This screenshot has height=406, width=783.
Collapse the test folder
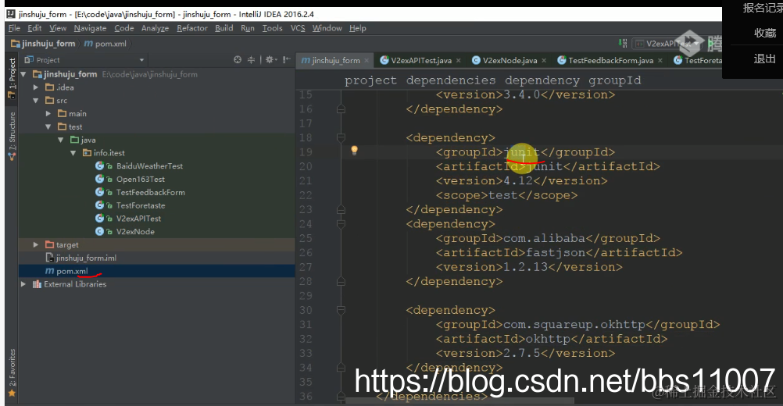tap(48, 126)
